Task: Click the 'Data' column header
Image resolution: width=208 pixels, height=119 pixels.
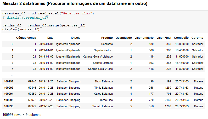Action: 50,38
